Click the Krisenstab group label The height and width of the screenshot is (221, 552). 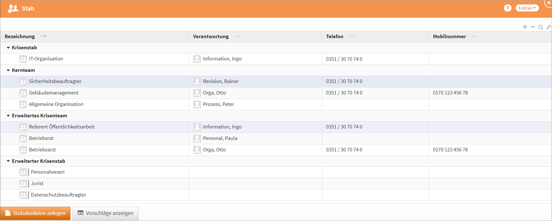point(24,48)
